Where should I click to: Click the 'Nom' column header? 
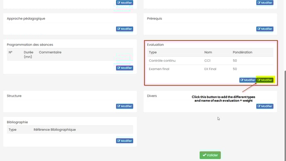pos(208,52)
